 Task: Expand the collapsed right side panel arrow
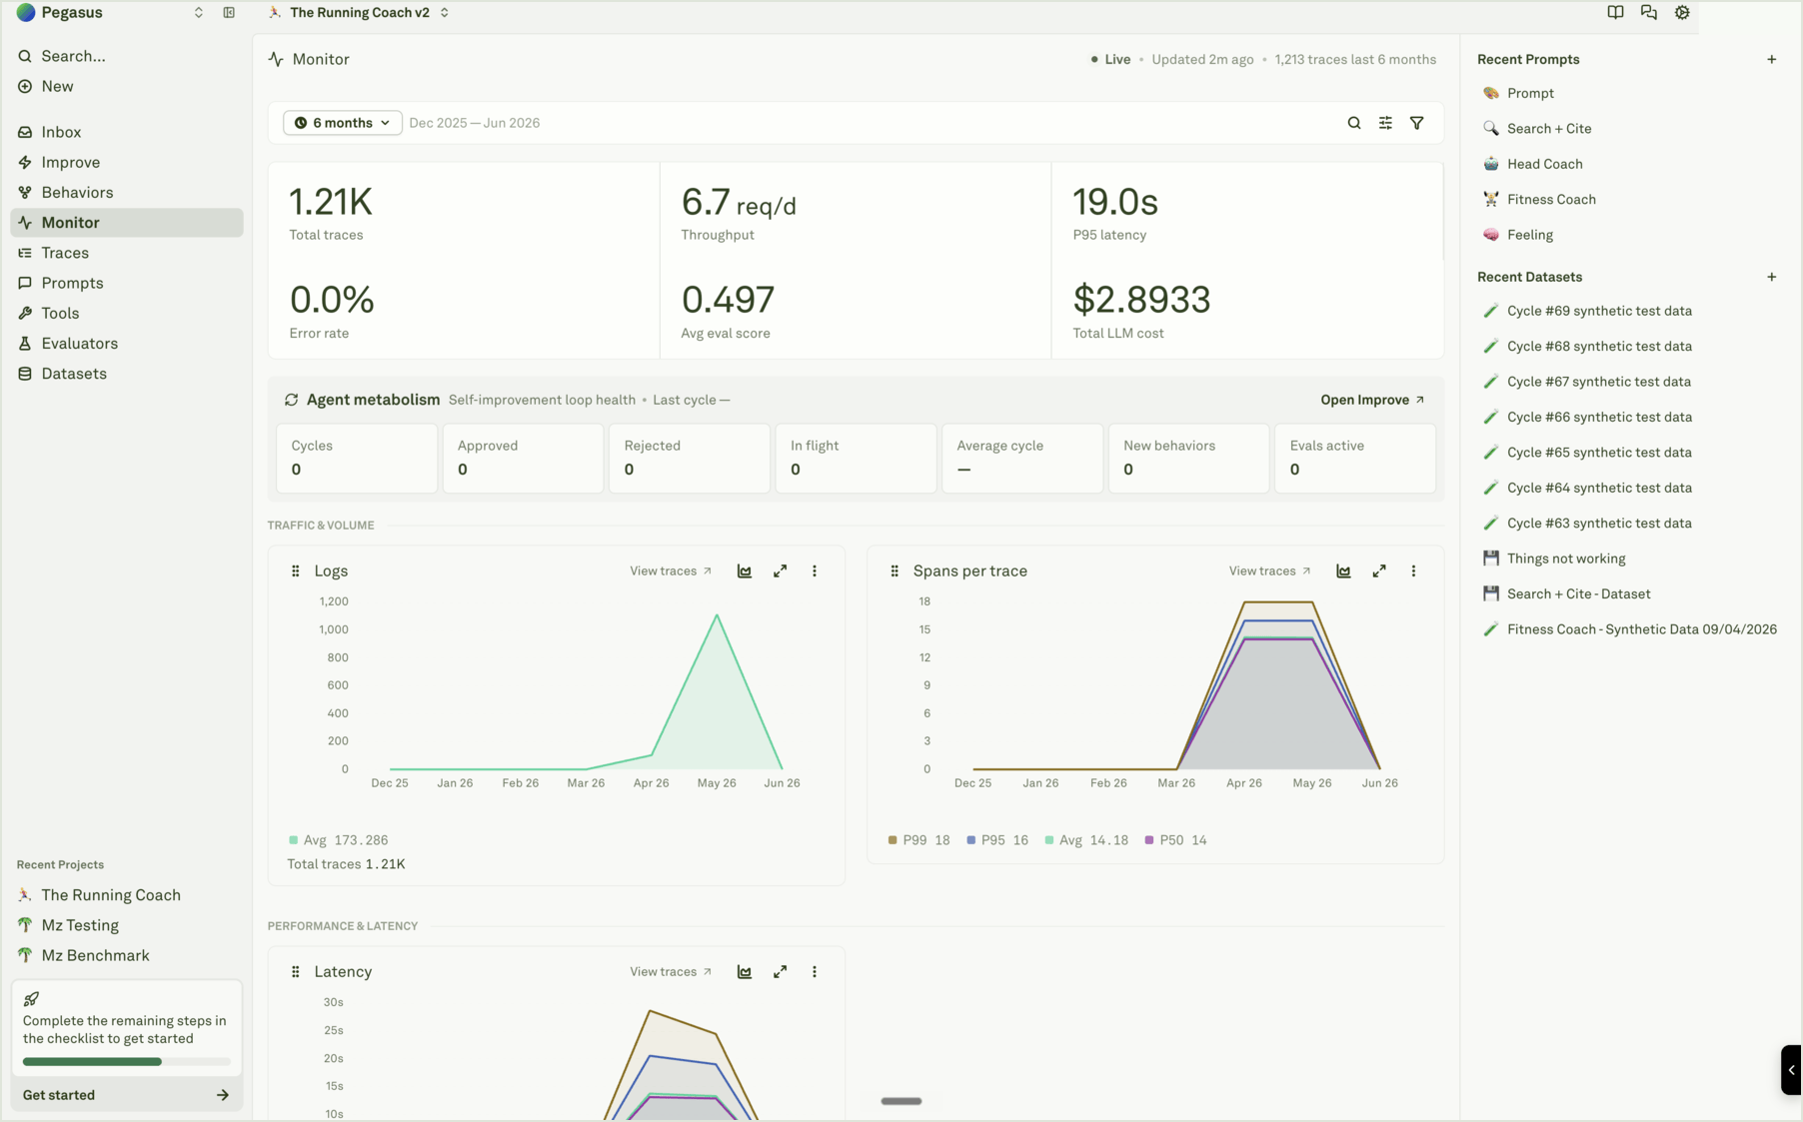click(1791, 1070)
